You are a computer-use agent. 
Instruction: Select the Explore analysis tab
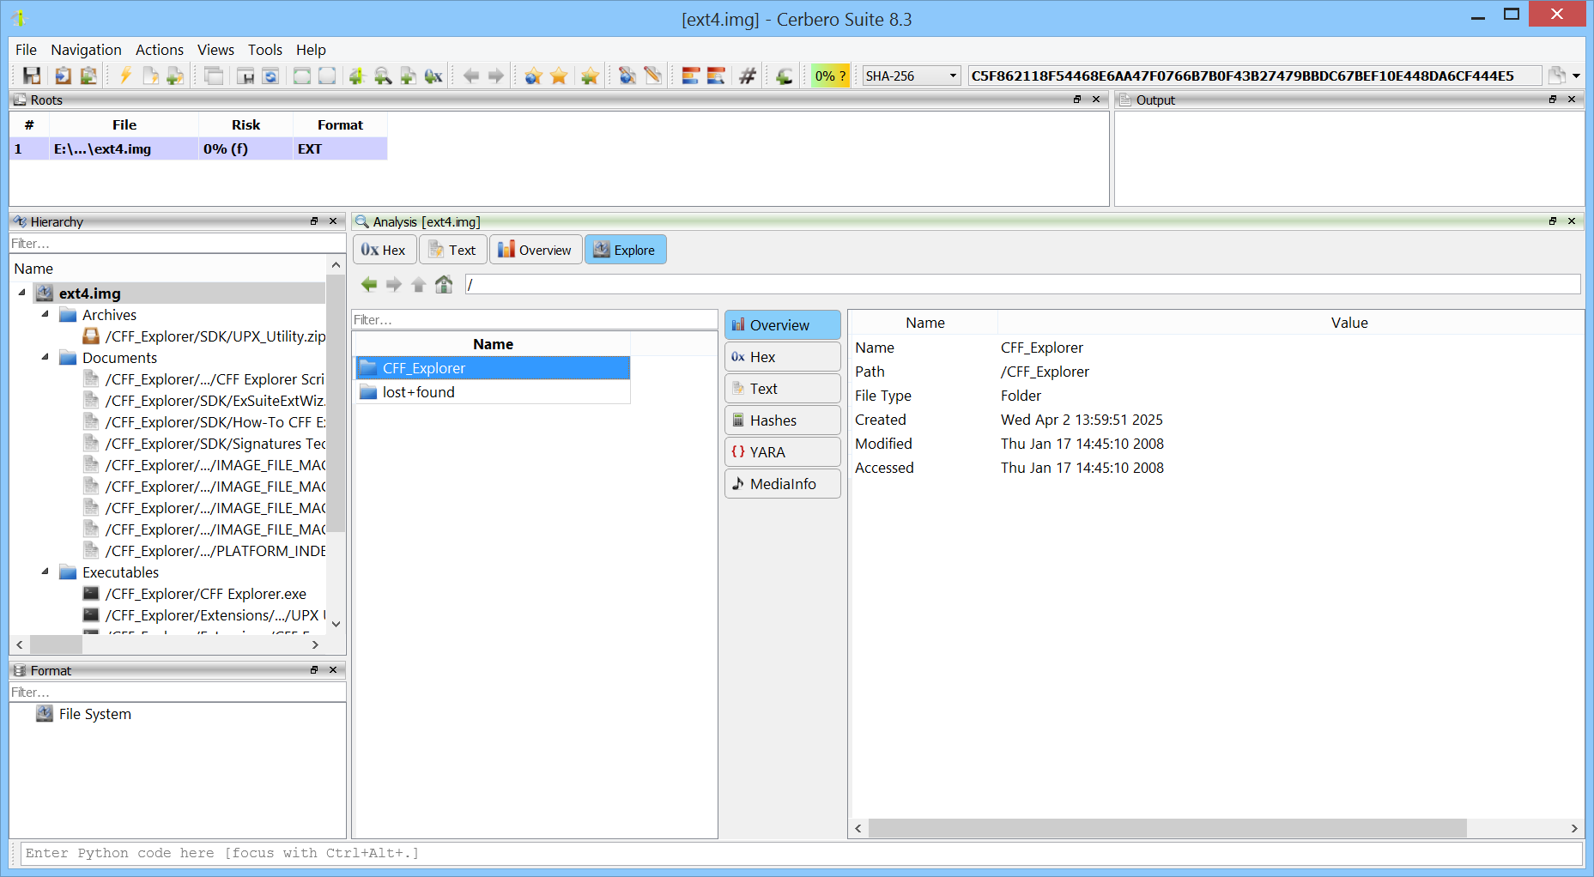tap(625, 250)
